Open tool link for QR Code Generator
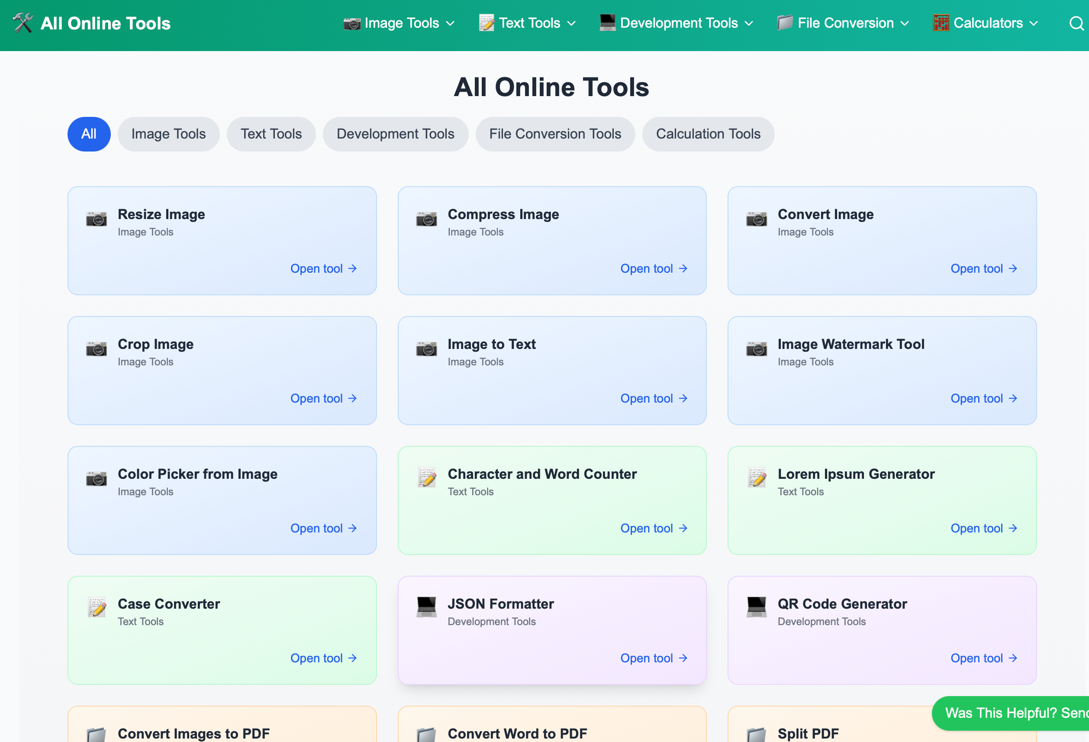Viewport: 1089px width, 742px height. pos(984,658)
